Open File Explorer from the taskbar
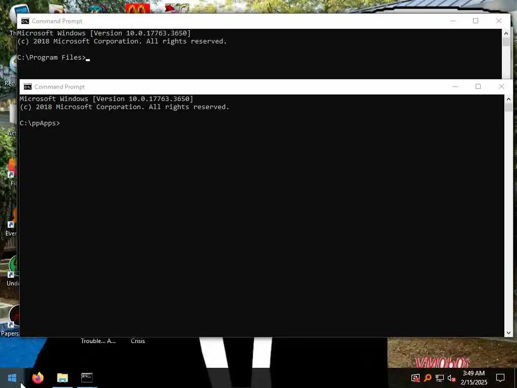The height and width of the screenshot is (388, 517). click(62, 377)
